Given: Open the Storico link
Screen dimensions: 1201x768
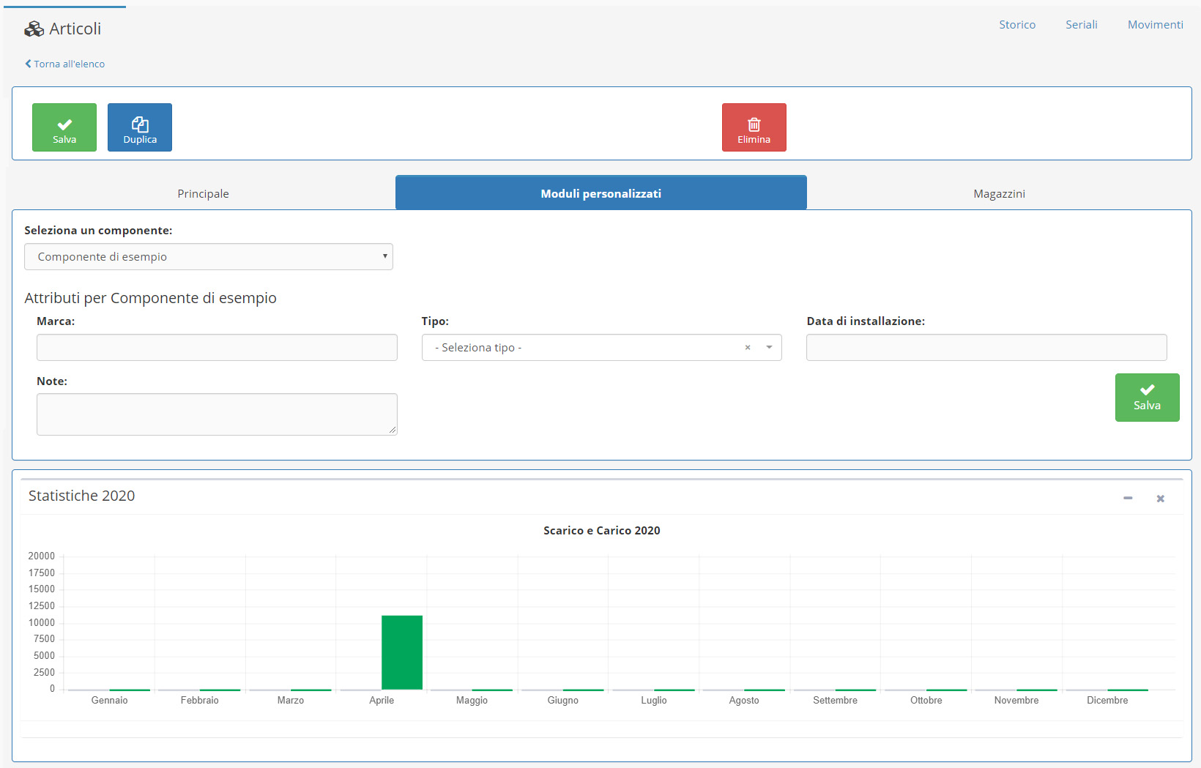Looking at the screenshot, I should (1017, 25).
